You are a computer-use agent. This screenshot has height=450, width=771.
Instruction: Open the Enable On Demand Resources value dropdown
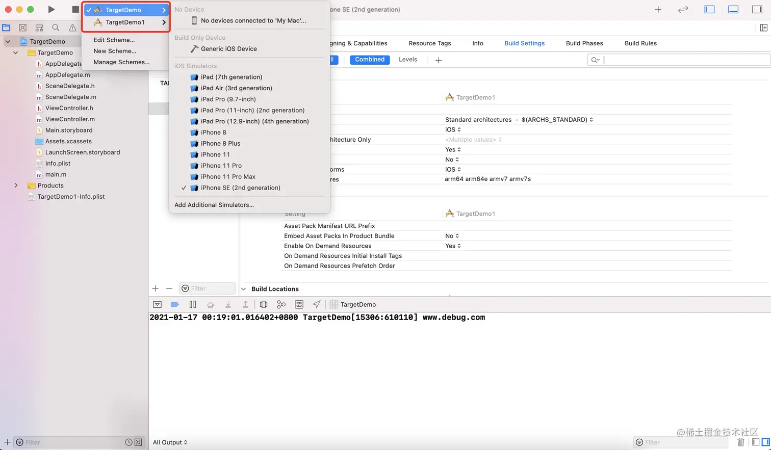pyautogui.click(x=453, y=246)
